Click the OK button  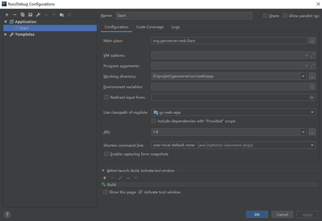257,214
